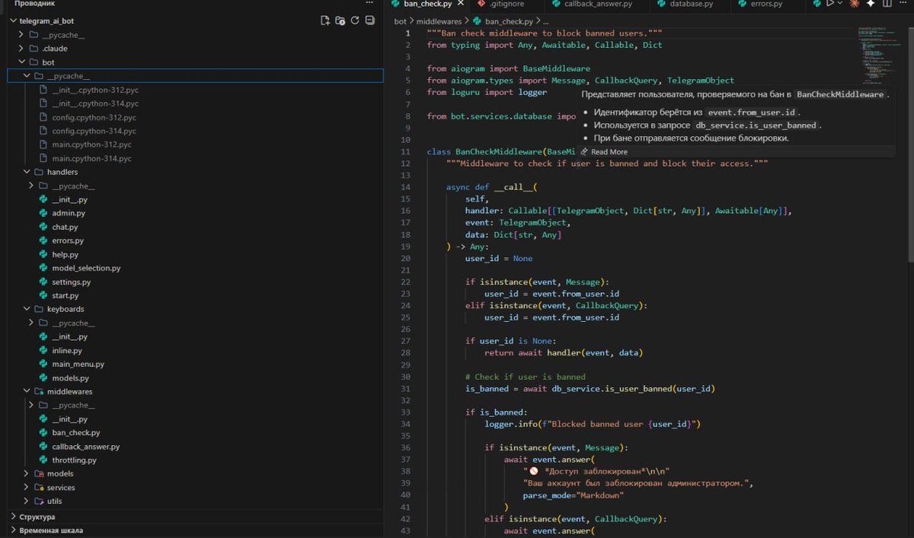Screen dimensions: 914x538
Task: Create a new folder in Explorer toolbar
Action: coord(340,21)
